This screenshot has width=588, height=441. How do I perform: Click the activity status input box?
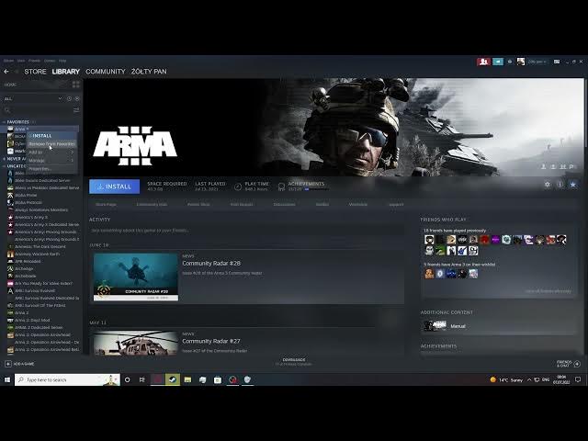click(x=247, y=231)
